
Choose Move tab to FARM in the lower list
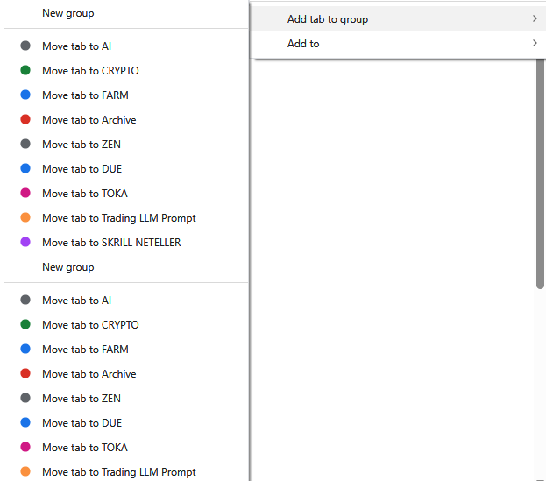(85, 350)
